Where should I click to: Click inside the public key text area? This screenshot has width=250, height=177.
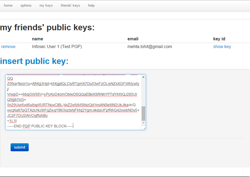pyautogui.click(x=72, y=100)
